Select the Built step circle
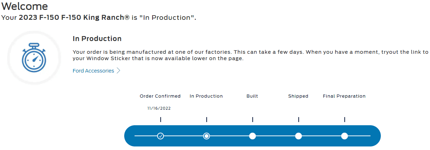Viewport: 430px width, 150px height. 252,136
